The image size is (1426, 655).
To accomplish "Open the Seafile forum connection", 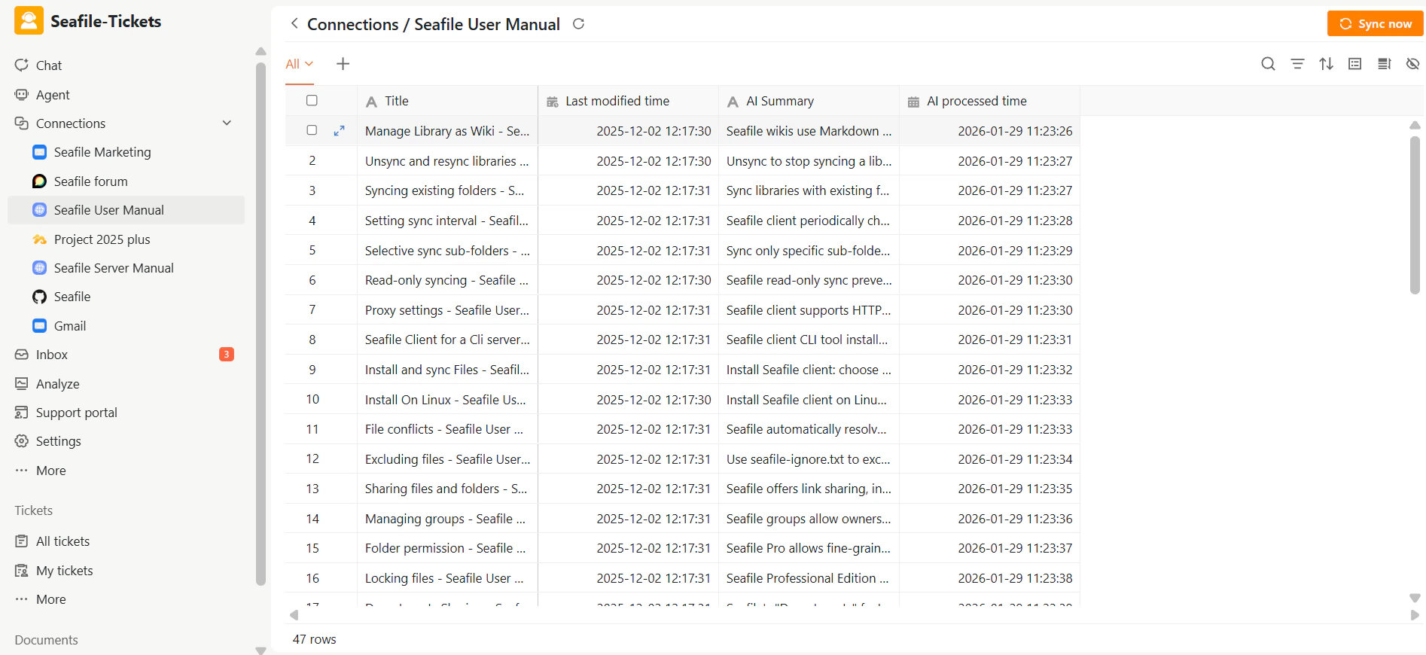I will (126, 181).
